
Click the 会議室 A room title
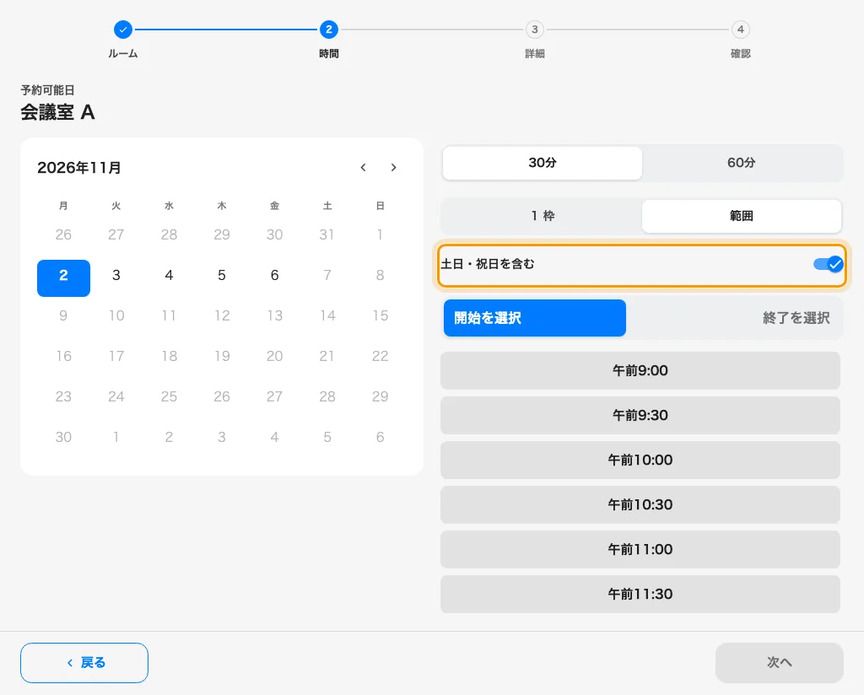58,112
